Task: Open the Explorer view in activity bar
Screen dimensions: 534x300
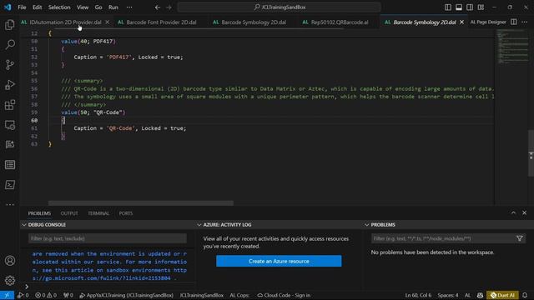Action: [10, 24]
